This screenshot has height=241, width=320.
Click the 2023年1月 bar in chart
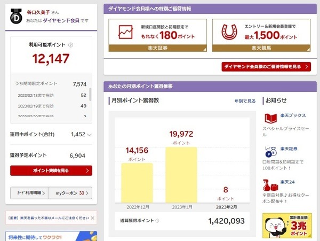pos(181,175)
